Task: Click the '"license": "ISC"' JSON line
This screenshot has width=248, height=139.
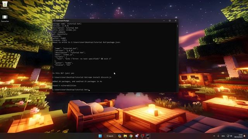Action: [63, 65]
